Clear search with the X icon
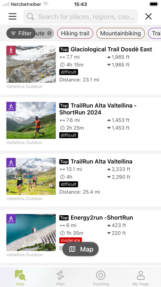Image resolution: width=161 pixels, height=287 pixels. [x=148, y=16]
